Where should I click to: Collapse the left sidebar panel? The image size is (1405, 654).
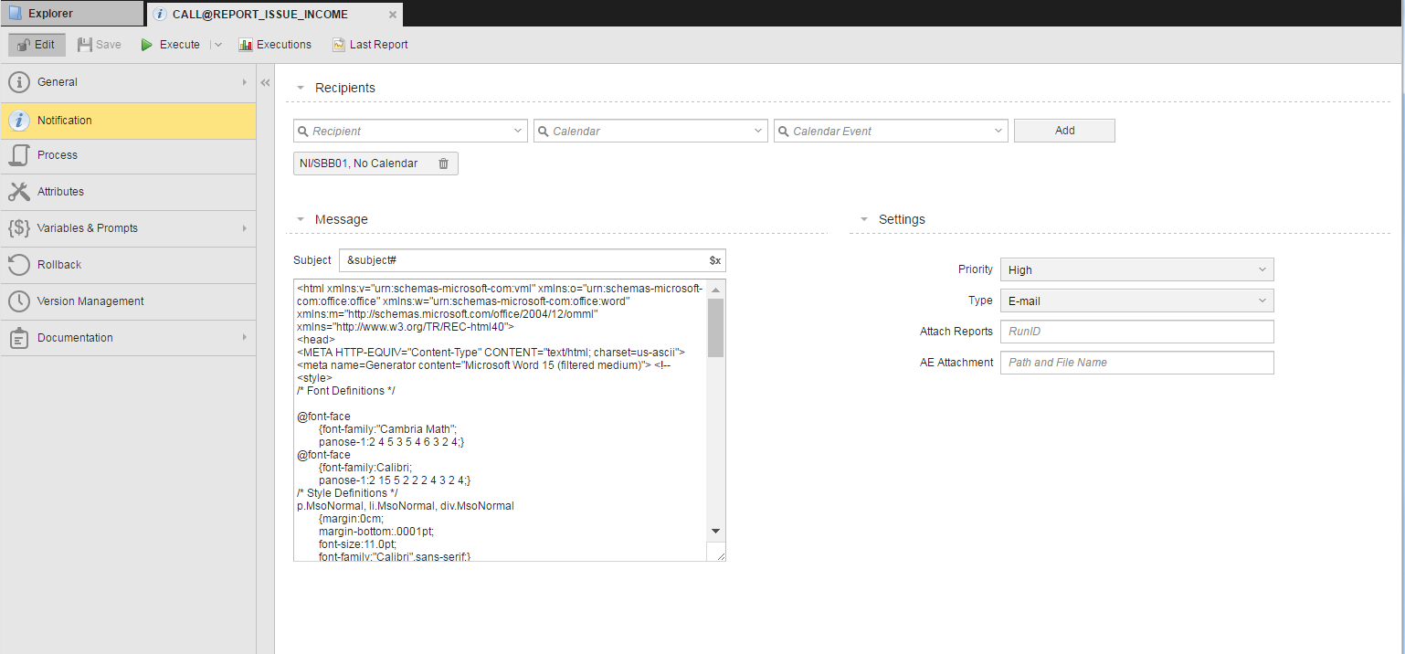coord(265,82)
